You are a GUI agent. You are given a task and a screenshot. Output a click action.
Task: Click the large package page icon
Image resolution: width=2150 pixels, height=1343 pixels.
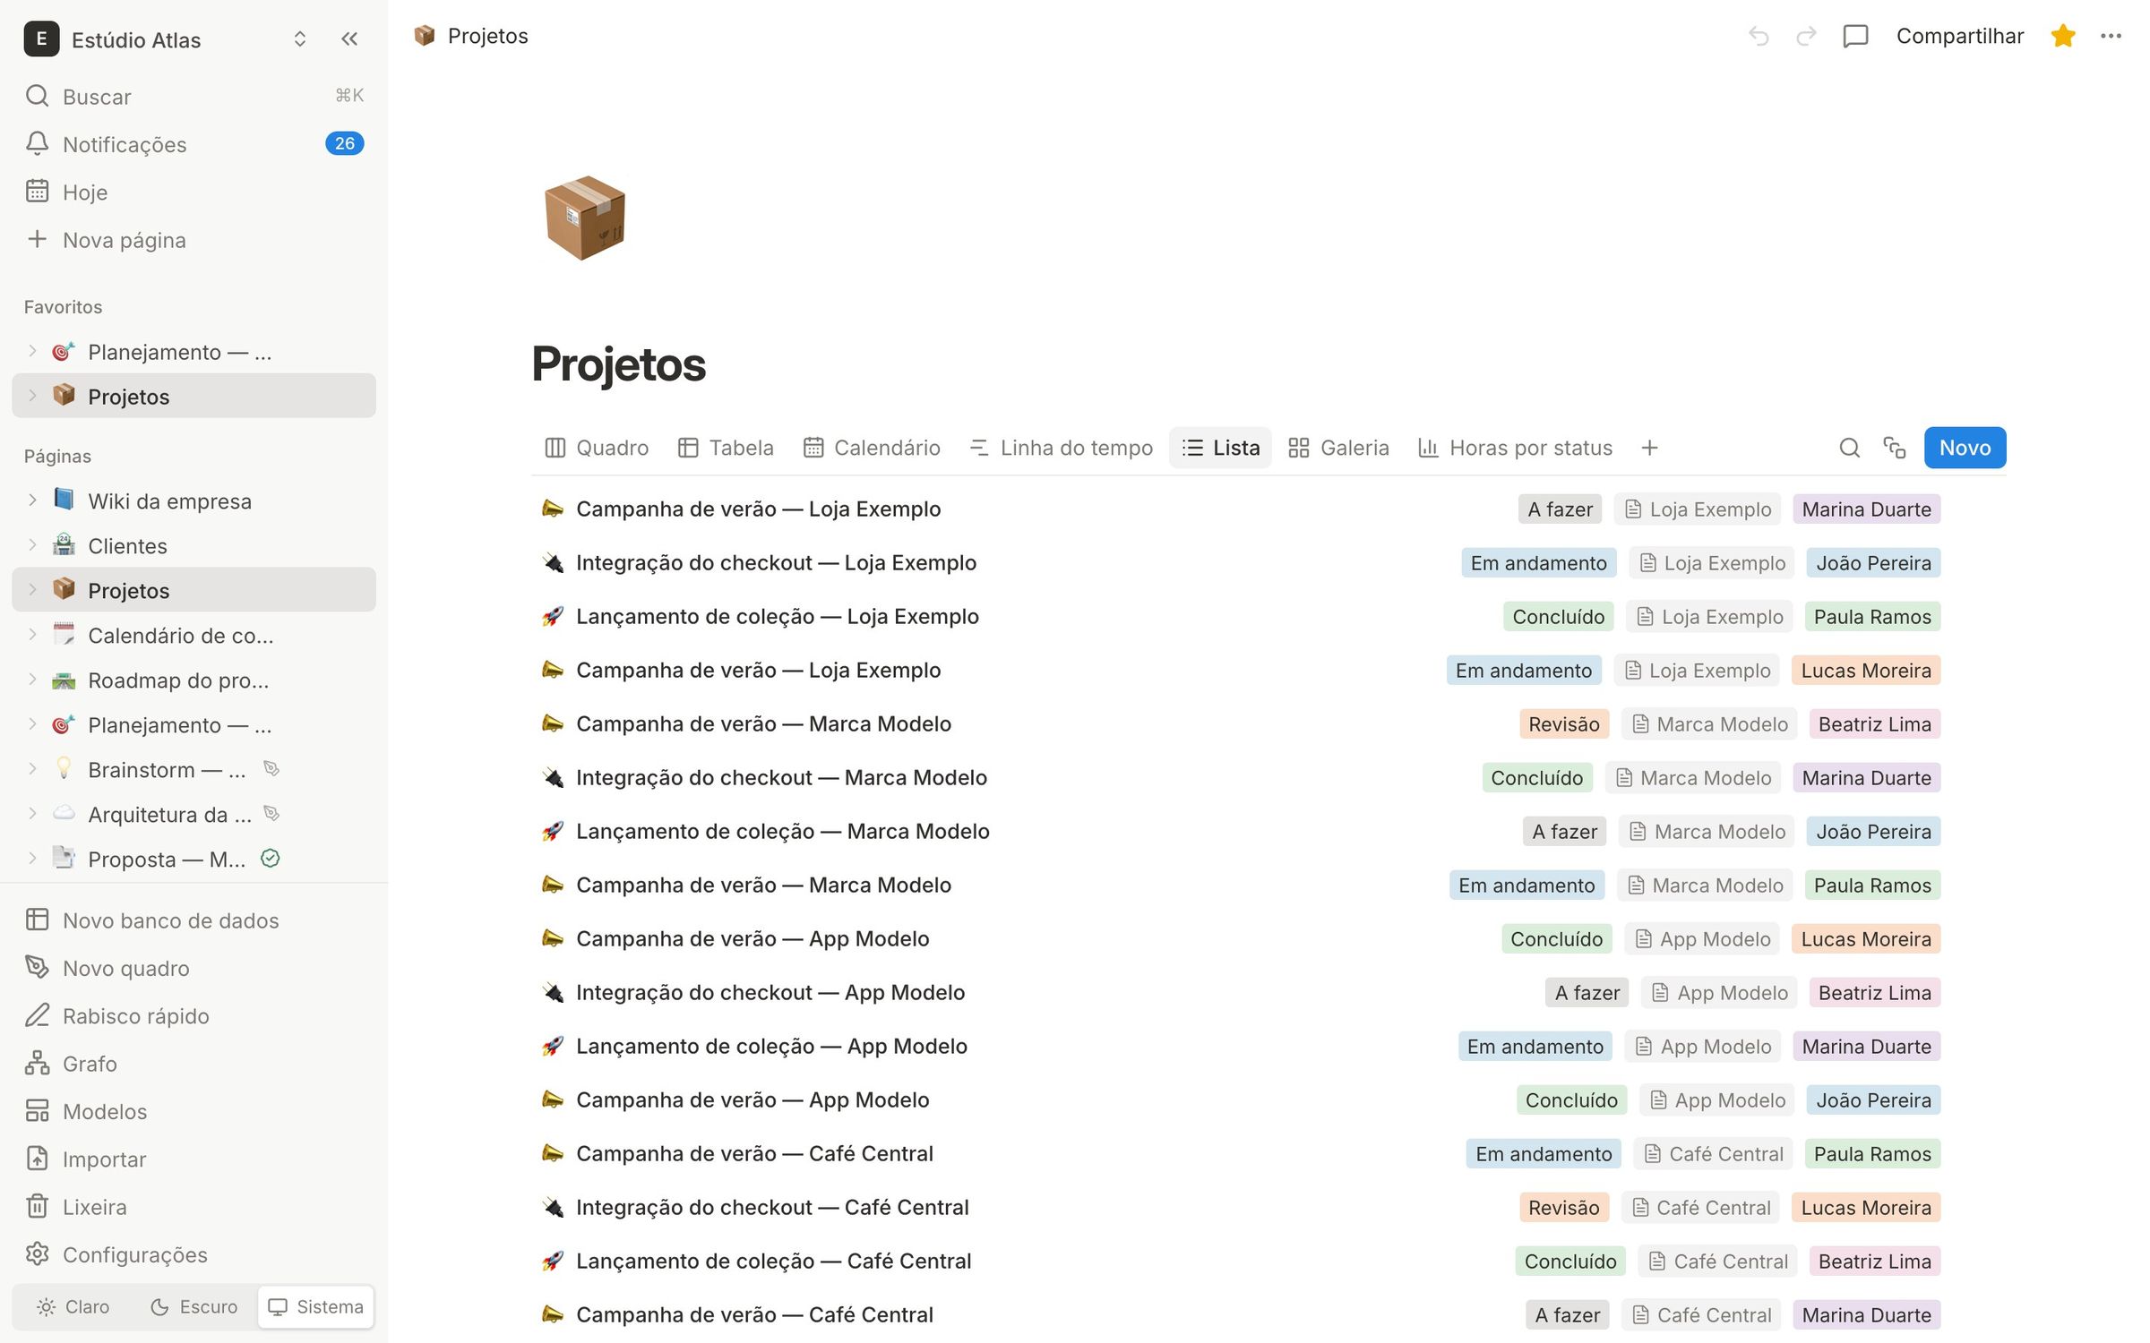[x=585, y=218]
